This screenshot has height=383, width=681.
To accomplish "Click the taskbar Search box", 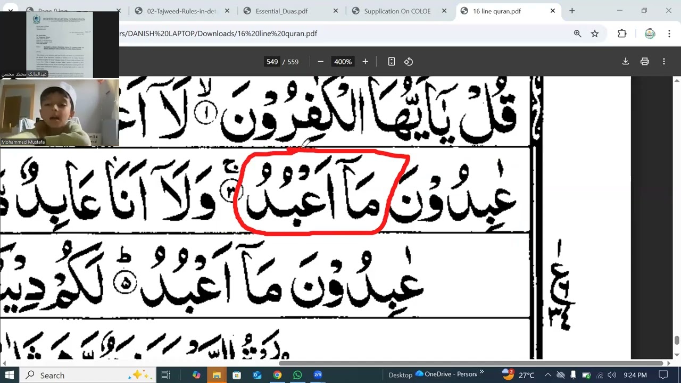I will [88, 375].
